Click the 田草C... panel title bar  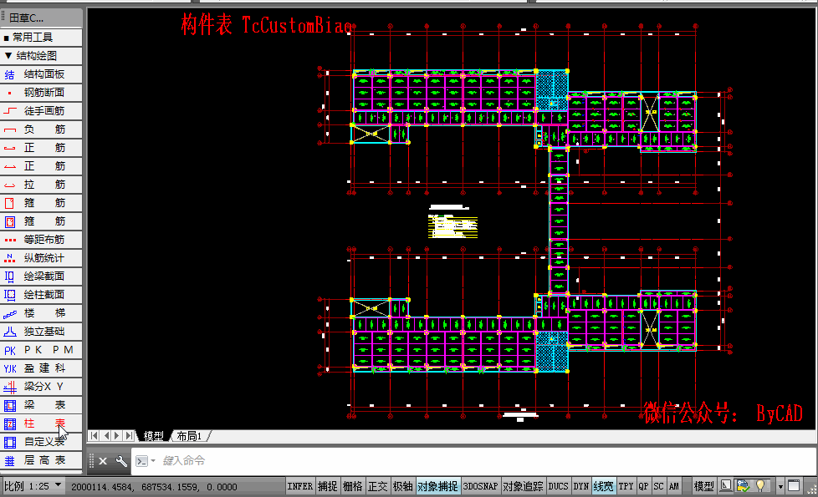[41, 18]
